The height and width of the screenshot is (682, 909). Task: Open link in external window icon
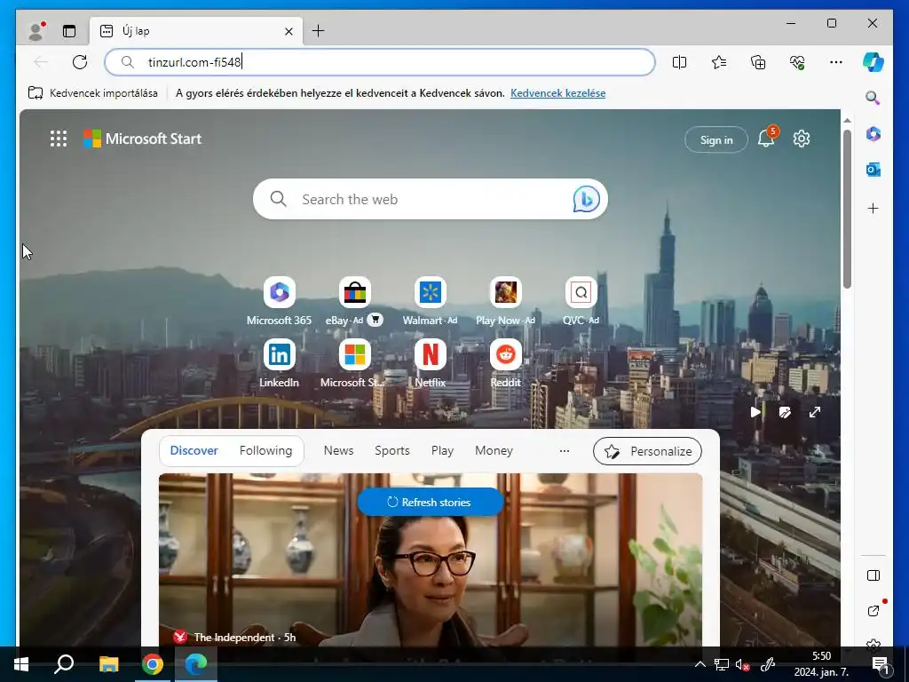pyautogui.click(x=873, y=610)
